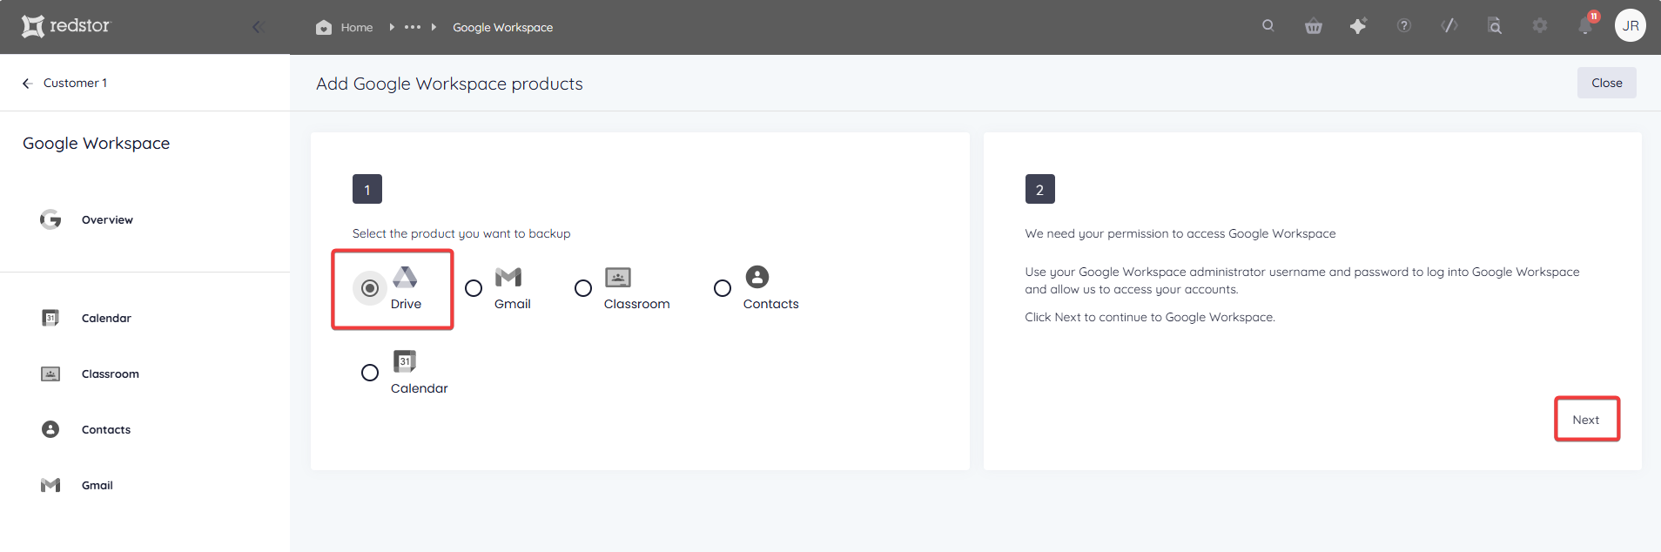Image resolution: width=1661 pixels, height=552 pixels.
Task: Select the Drive radio button
Action: pyautogui.click(x=370, y=288)
